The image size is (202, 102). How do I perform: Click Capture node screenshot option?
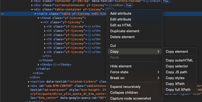[130, 98]
